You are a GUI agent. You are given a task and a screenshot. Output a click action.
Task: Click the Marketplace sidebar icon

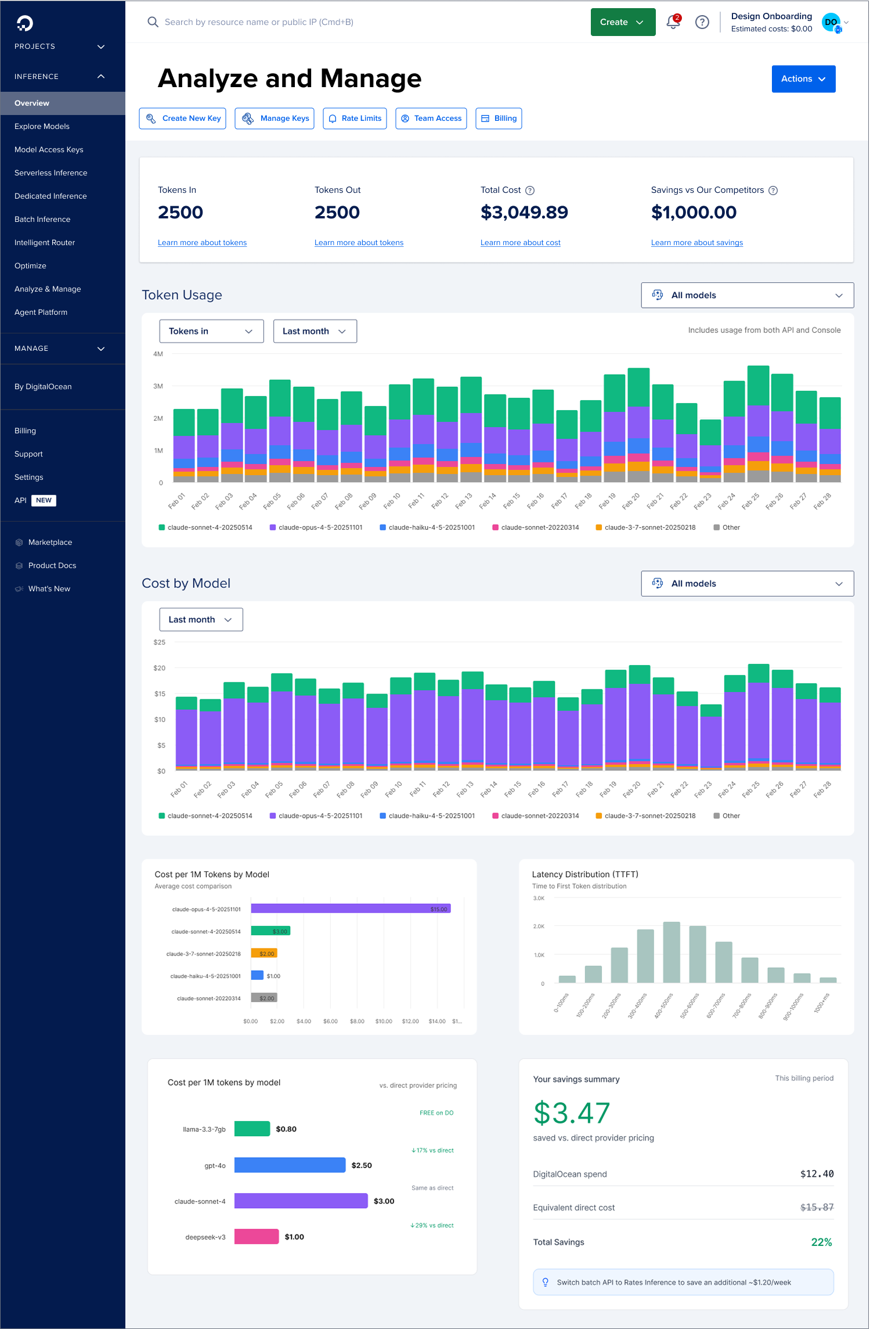click(x=19, y=543)
